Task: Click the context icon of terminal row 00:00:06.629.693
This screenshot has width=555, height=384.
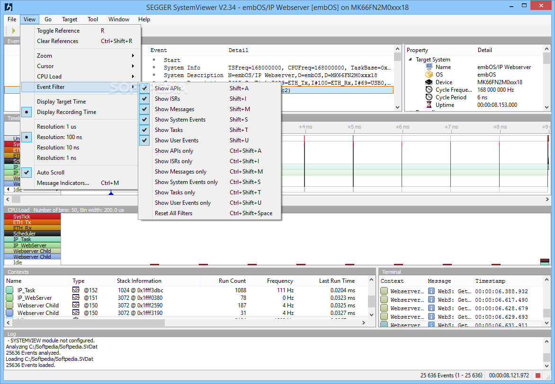Action: click(384, 316)
